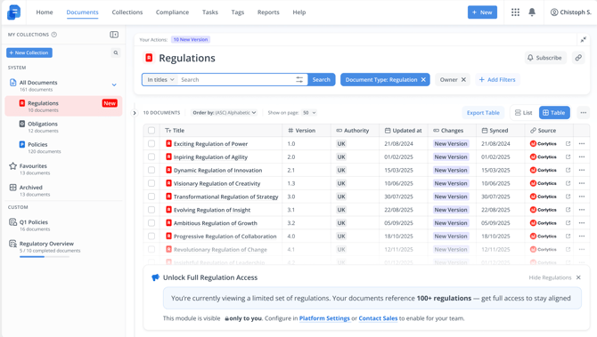Expand the side panel arrow beside 10 Documents
597x337 pixels.
[135, 113]
